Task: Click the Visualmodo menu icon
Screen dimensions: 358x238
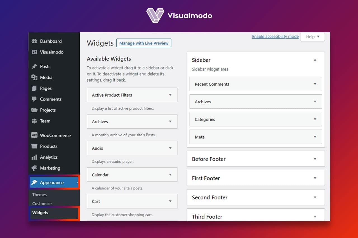Action: 35,52
